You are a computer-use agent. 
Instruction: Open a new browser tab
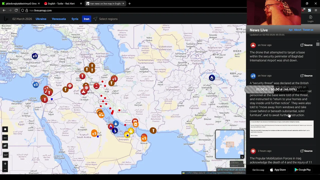pos(129,3)
